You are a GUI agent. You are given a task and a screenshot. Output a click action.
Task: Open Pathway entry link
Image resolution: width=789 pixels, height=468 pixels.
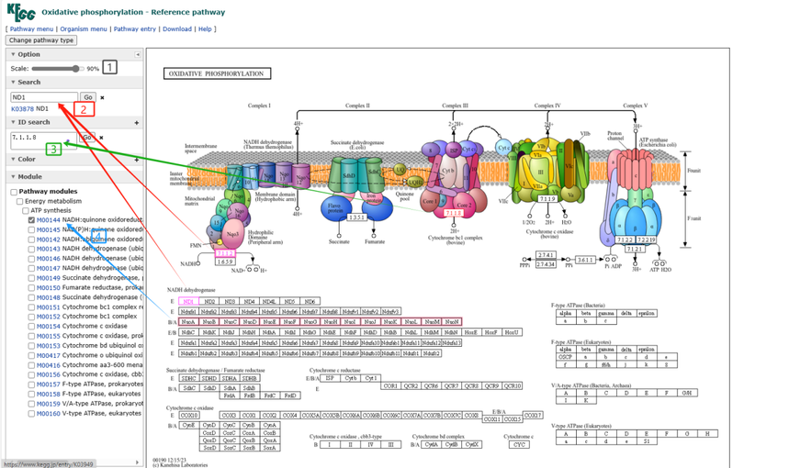(135, 29)
